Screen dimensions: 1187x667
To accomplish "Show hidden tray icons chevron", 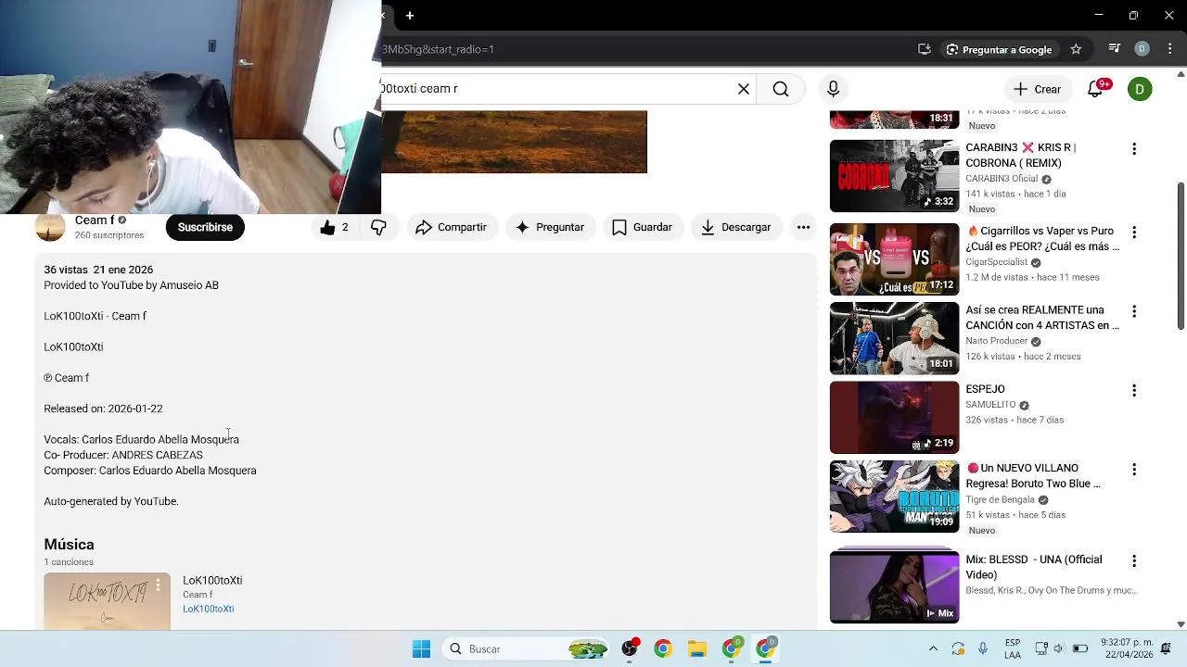I will pos(933,649).
